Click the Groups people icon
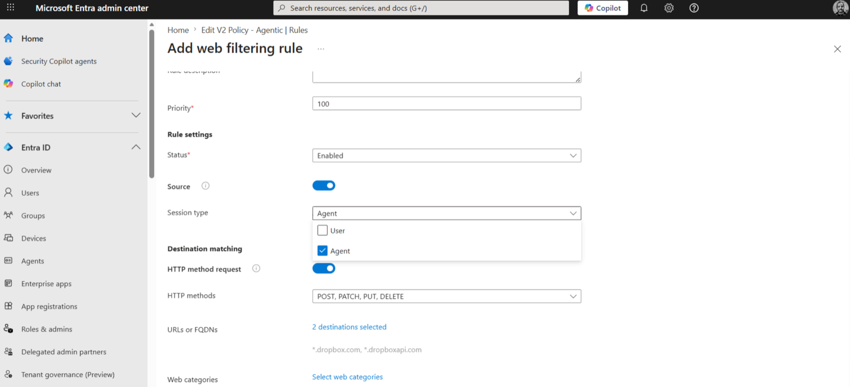850x387 pixels. [8, 215]
